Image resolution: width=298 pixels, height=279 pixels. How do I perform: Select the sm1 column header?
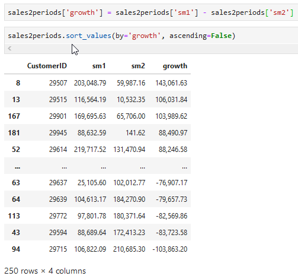[x=99, y=66]
